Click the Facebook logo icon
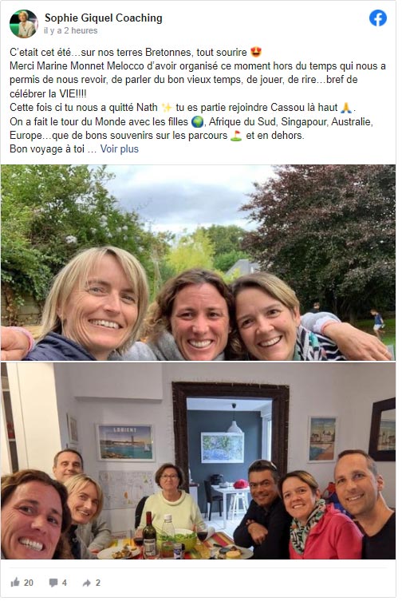402x605 pixels. click(378, 18)
